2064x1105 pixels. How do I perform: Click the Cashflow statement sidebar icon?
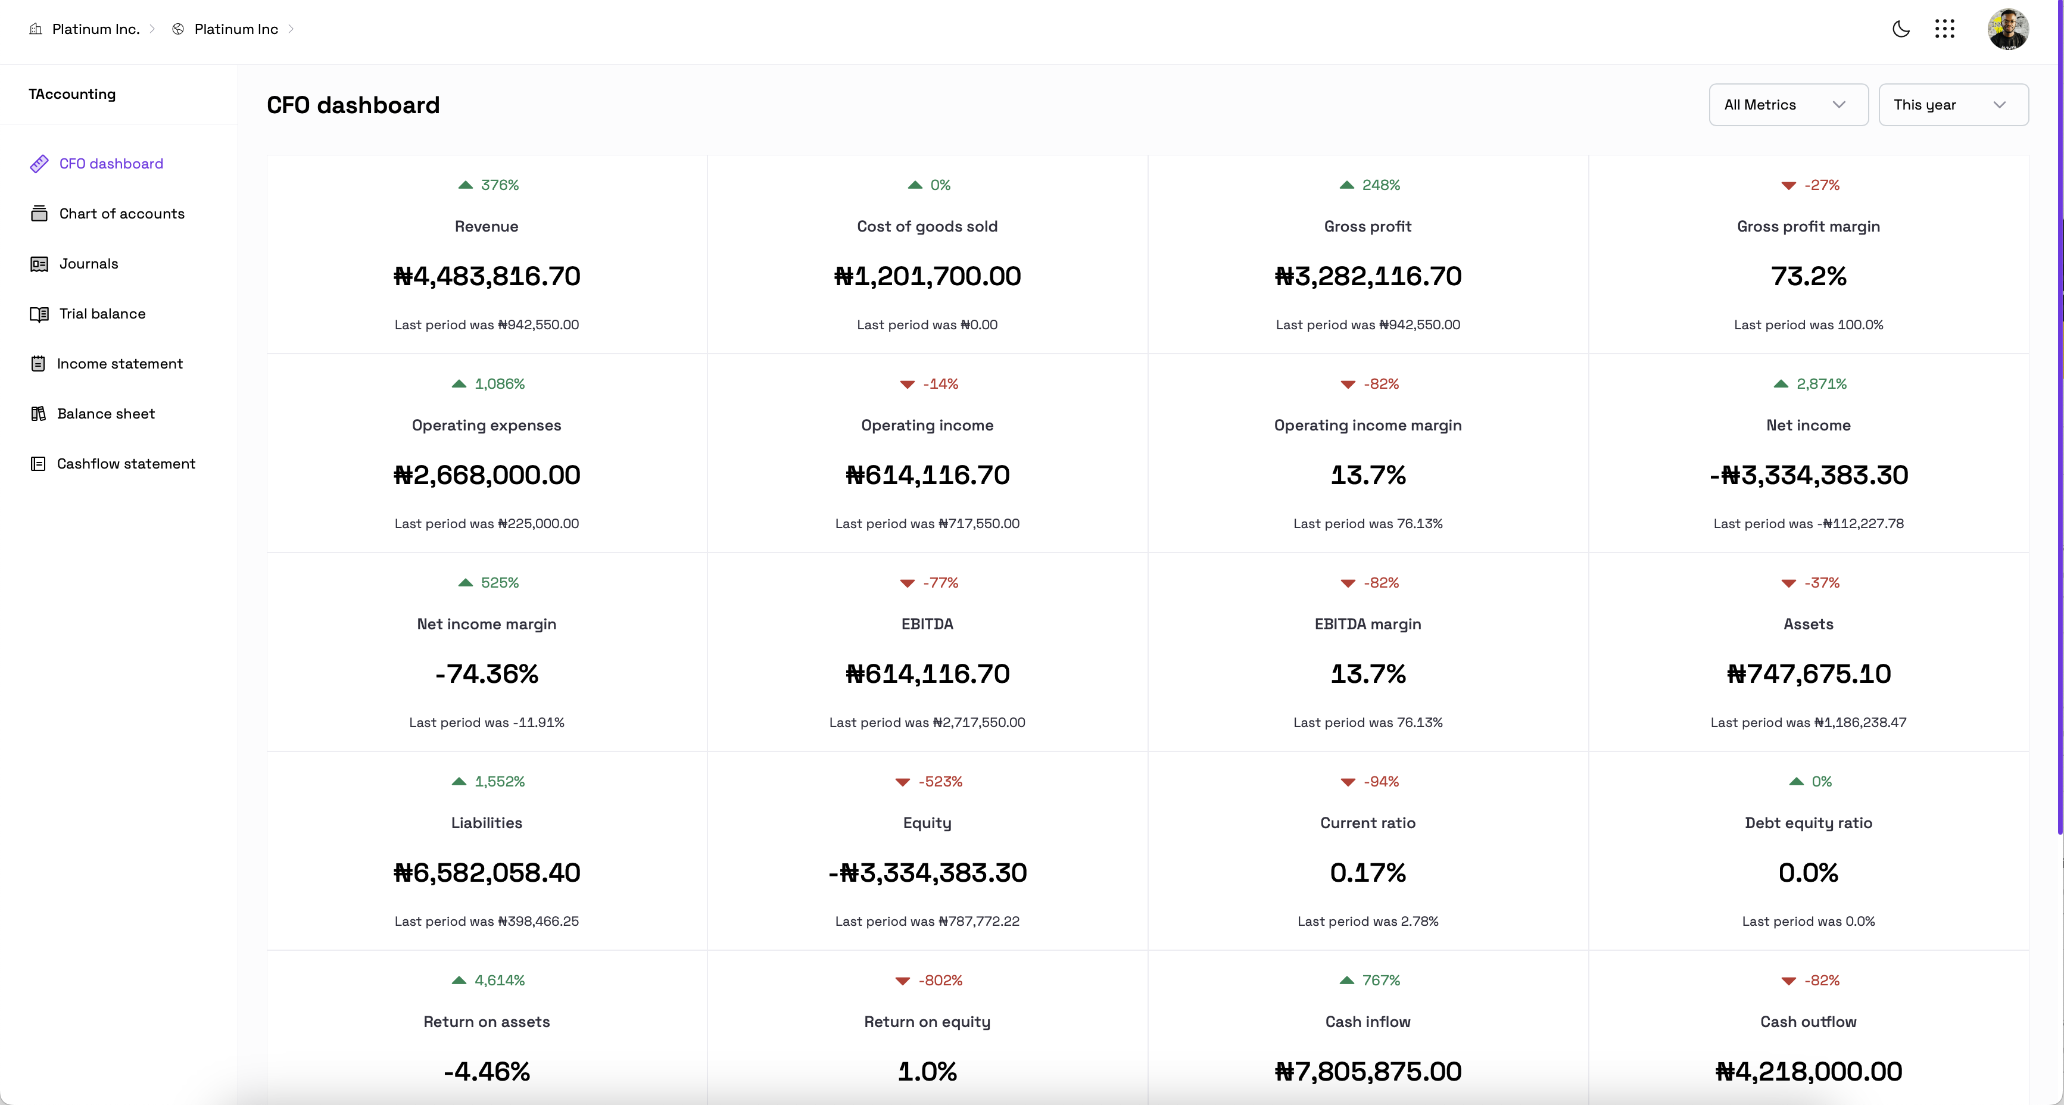[x=38, y=464]
